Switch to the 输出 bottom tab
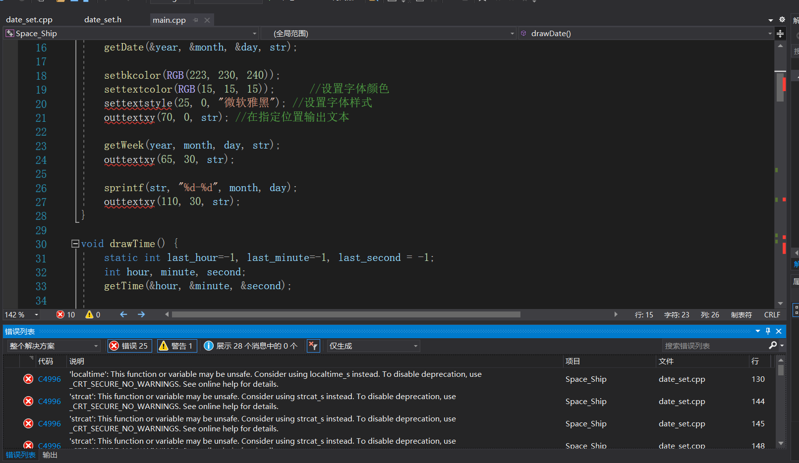Screen dimensions: 799x463 pos(50,455)
